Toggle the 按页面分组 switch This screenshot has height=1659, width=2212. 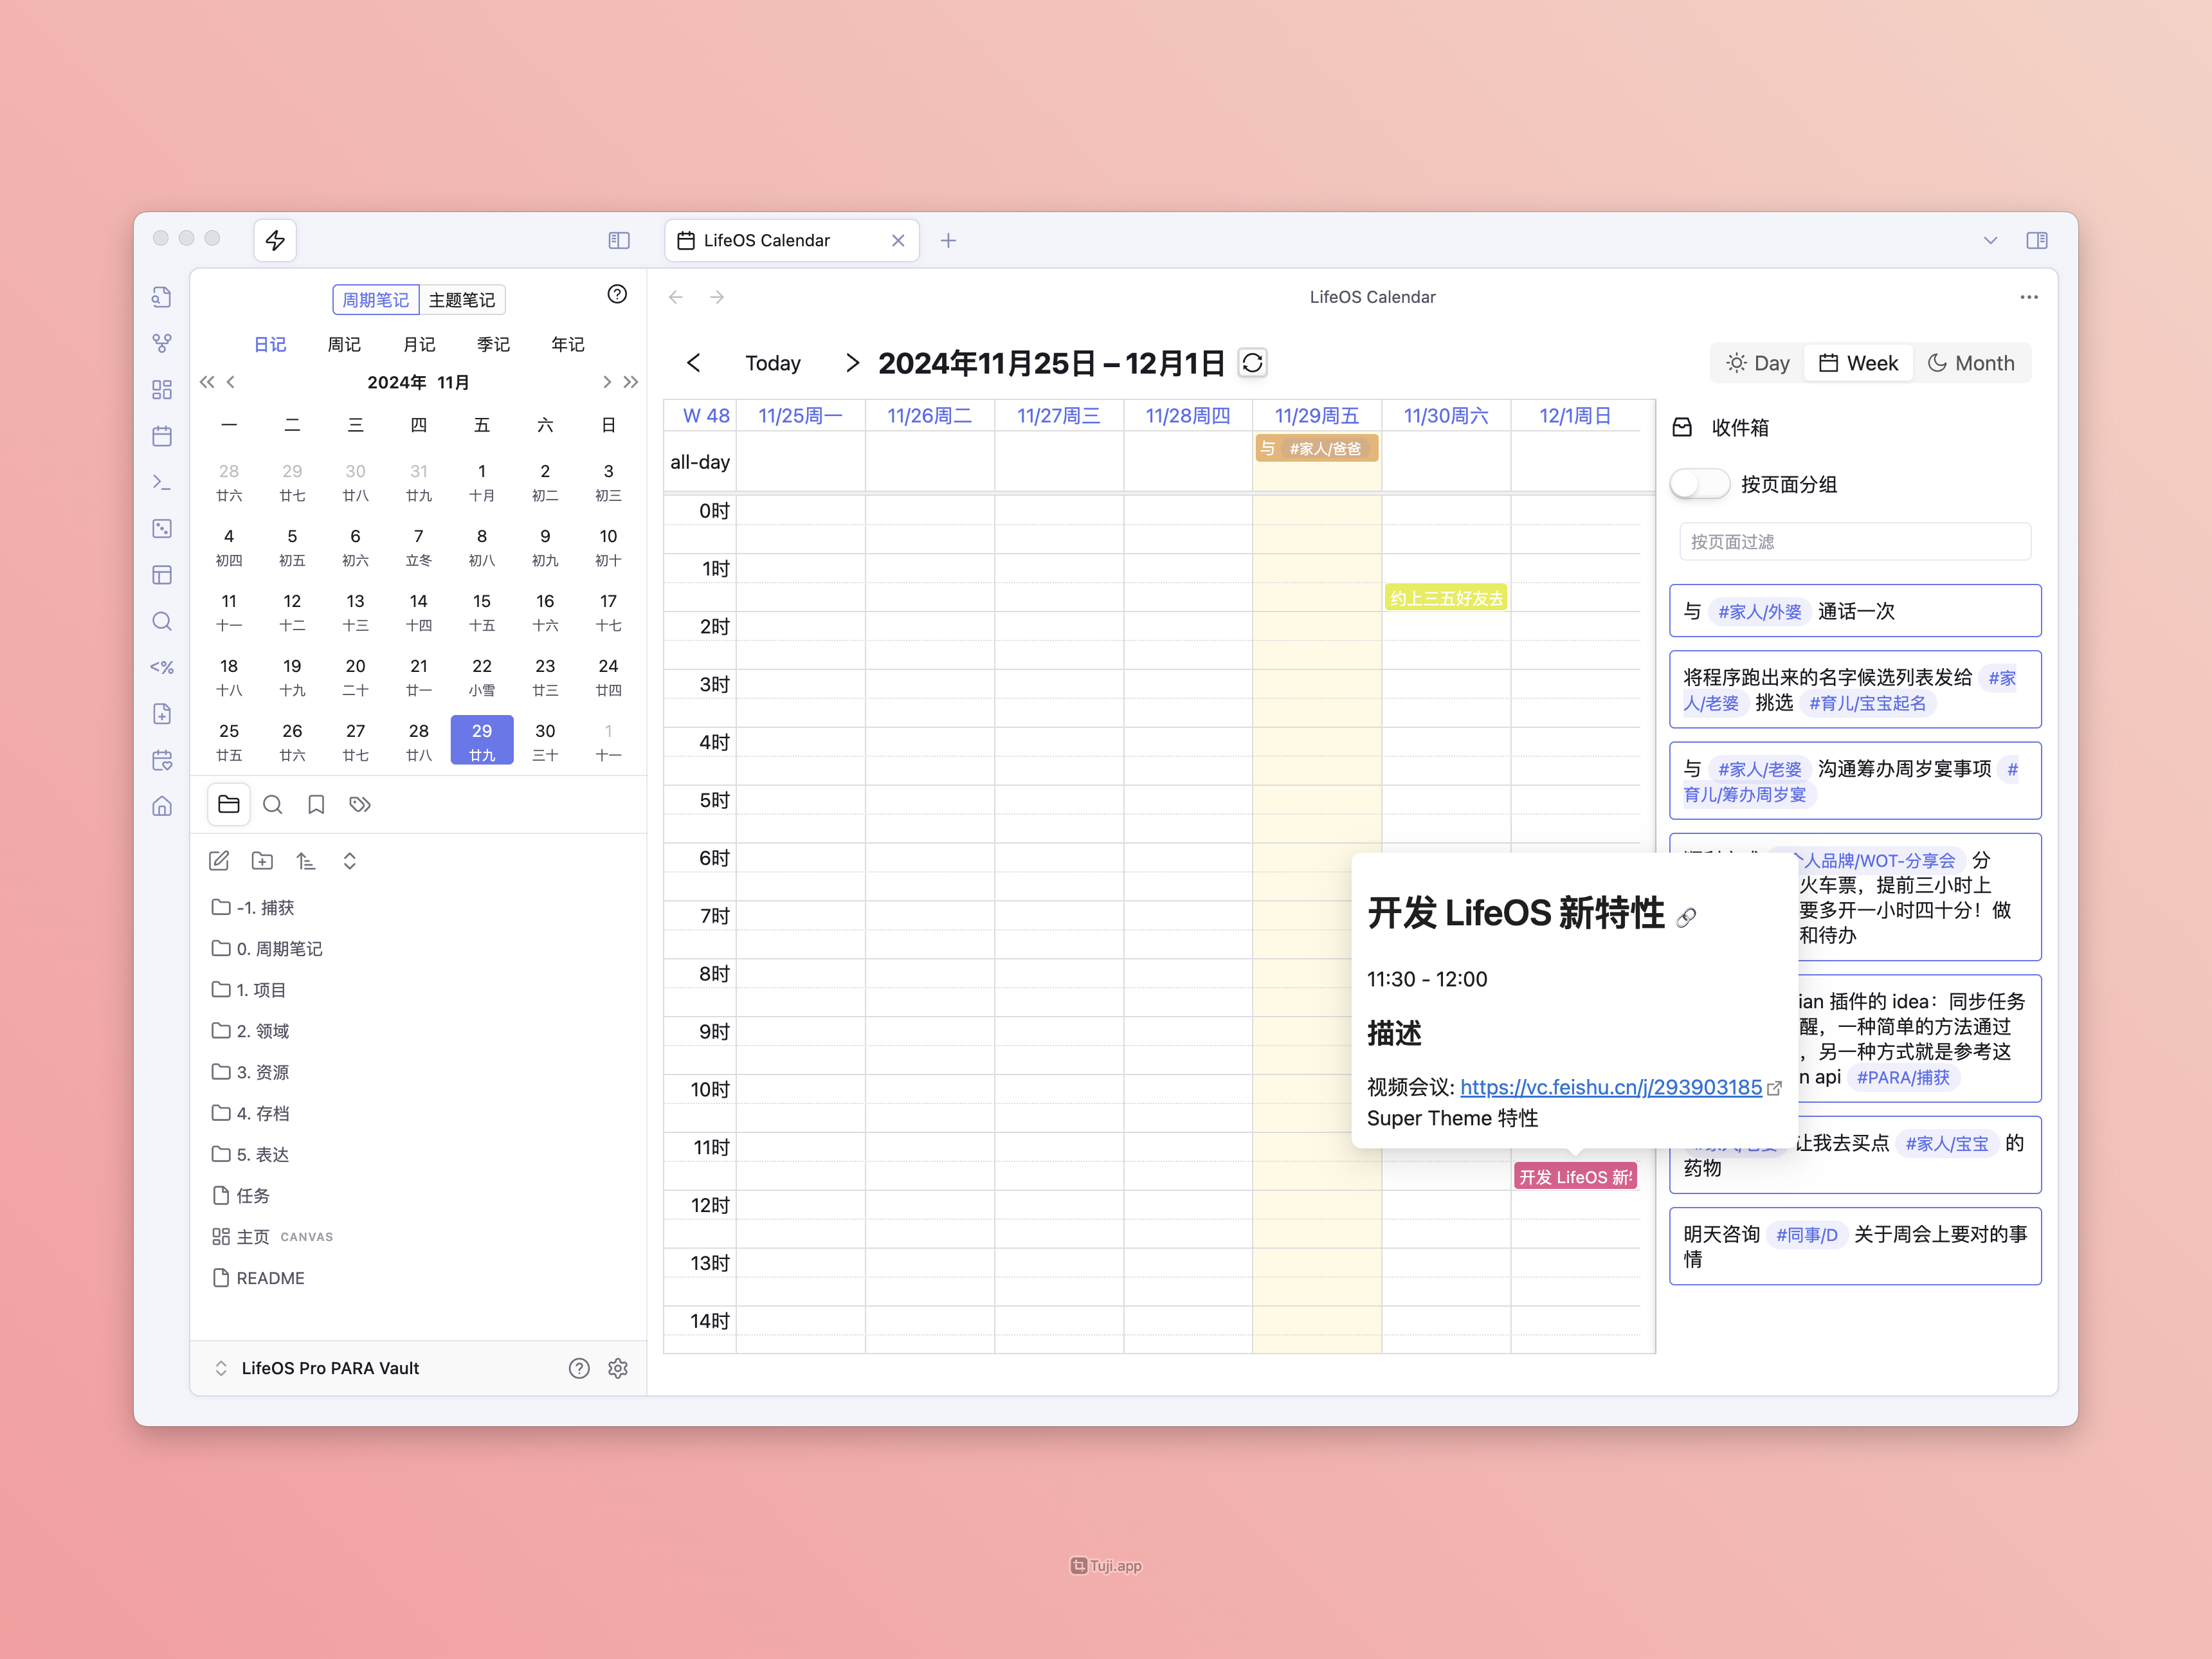pos(1699,484)
